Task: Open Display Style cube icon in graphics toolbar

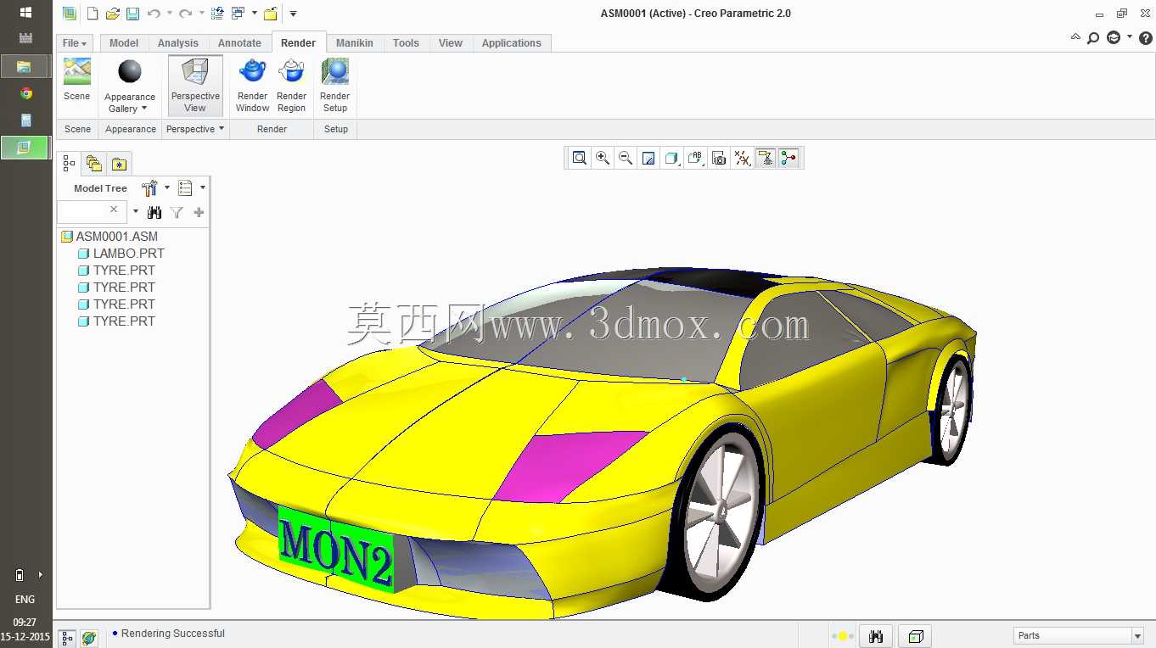Action: [671, 158]
